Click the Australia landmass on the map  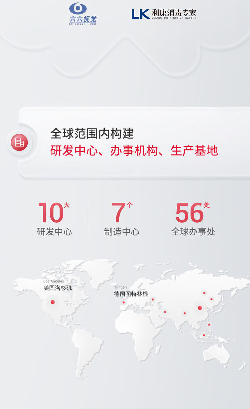(217, 354)
